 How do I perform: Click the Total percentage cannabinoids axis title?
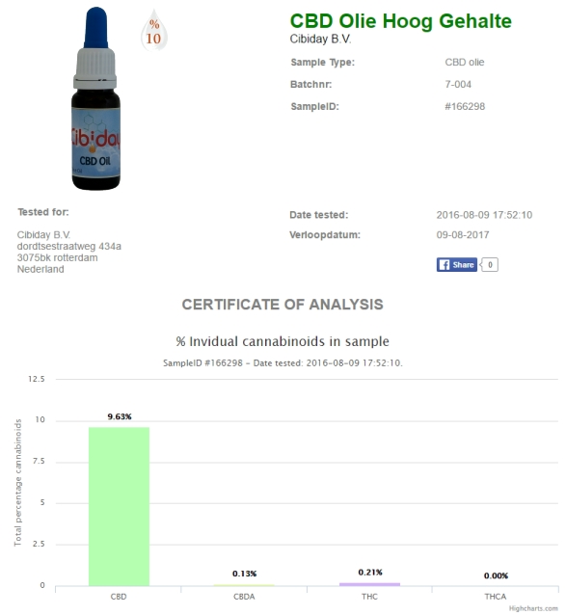(x=17, y=482)
